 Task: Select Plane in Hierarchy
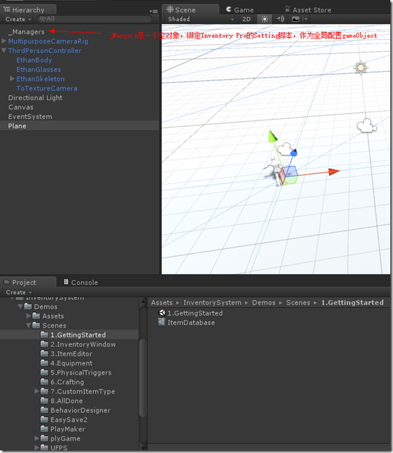pyautogui.click(x=17, y=126)
